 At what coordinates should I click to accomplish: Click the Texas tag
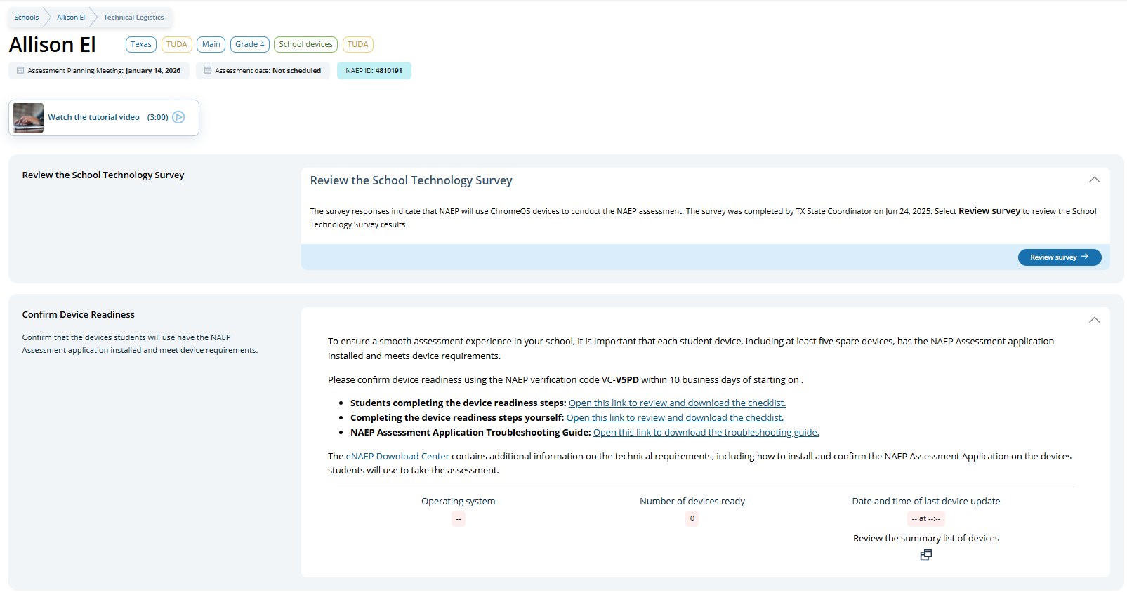click(x=141, y=45)
